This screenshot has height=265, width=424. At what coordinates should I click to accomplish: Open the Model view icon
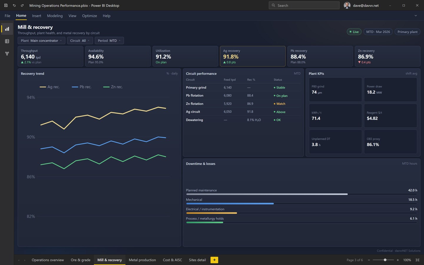click(7, 54)
